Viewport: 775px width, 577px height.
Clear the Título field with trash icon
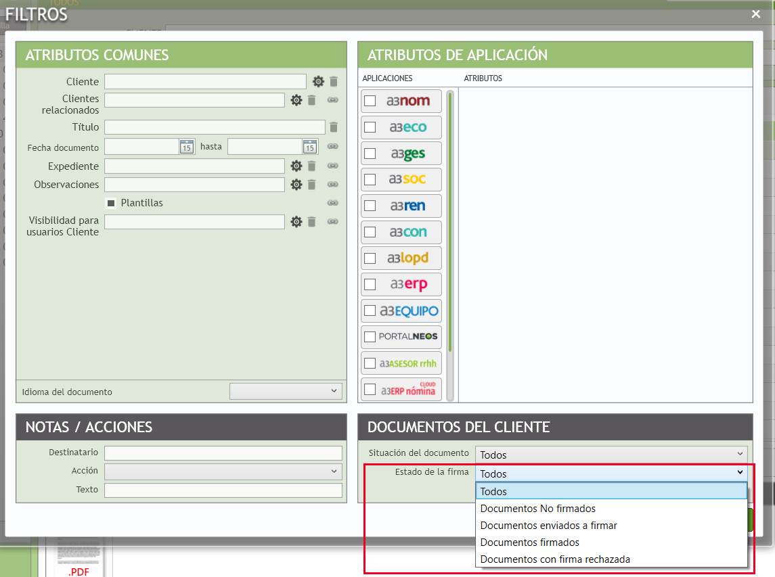[334, 127]
